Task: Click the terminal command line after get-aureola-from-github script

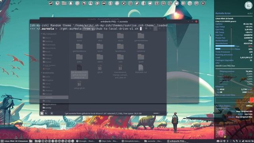Action: click(x=141, y=29)
